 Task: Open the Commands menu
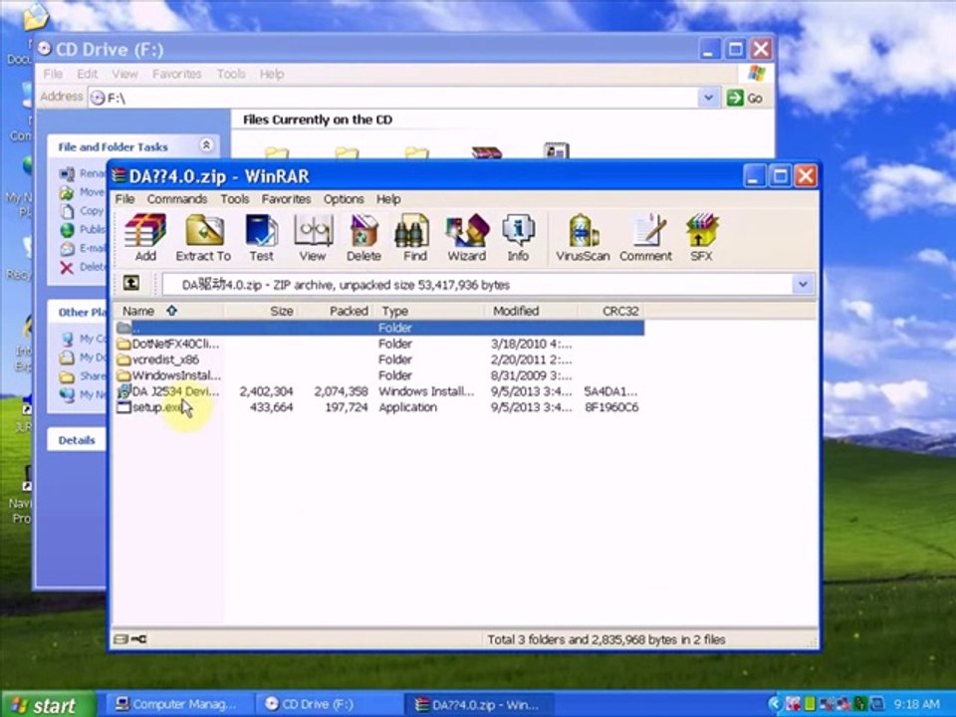tap(177, 199)
